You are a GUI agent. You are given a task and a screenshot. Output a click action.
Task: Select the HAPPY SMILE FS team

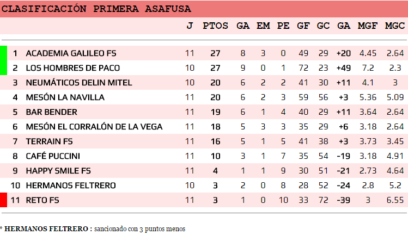pyautogui.click(x=58, y=171)
